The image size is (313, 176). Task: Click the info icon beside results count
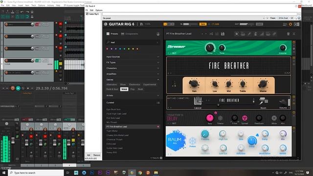click(161, 158)
